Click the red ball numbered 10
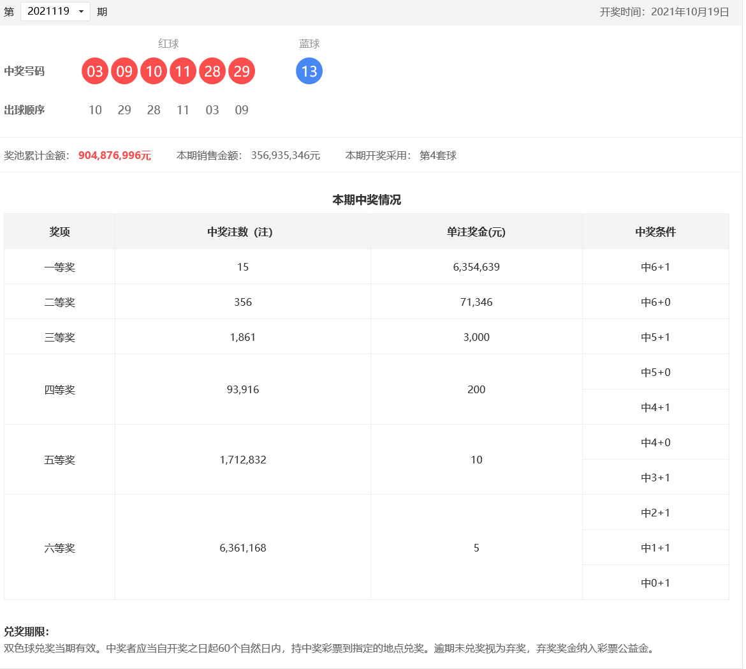The width and height of the screenshot is (746, 669). (x=154, y=71)
